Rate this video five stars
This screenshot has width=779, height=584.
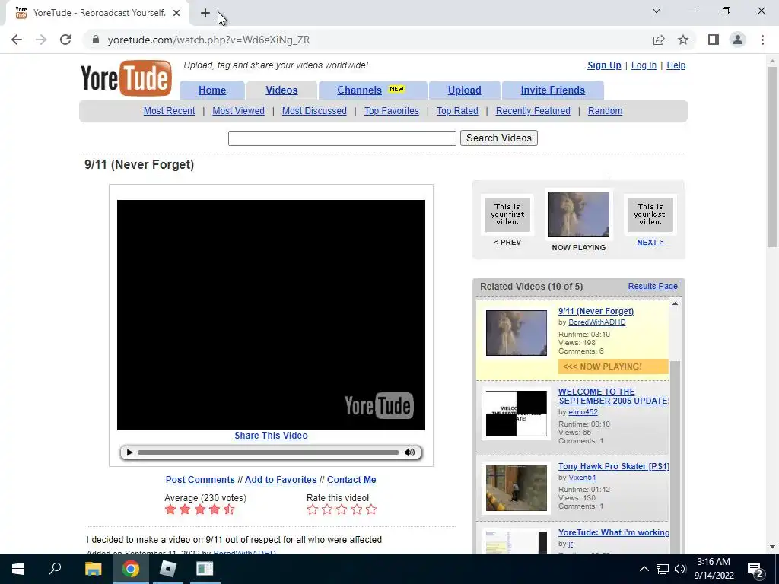(x=371, y=509)
